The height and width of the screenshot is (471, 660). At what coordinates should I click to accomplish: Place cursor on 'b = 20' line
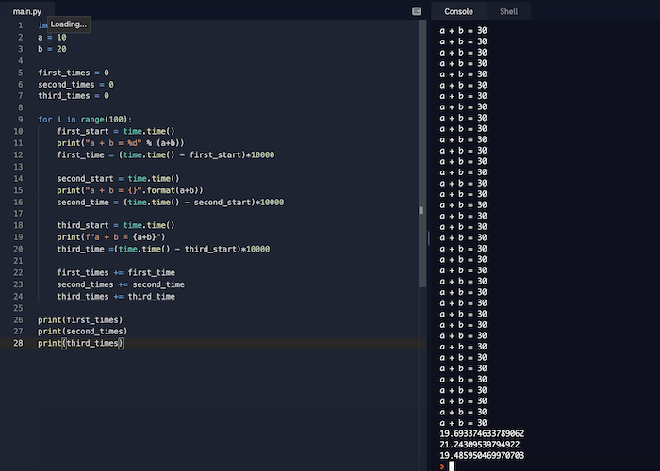click(52, 49)
